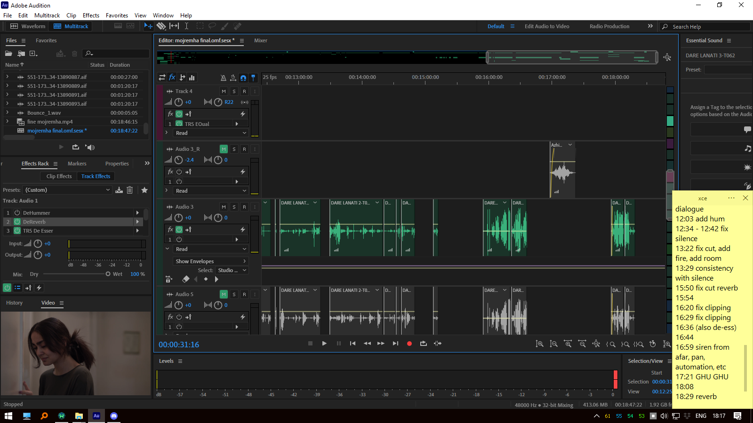Open the Presets (Custom) dropdown
The height and width of the screenshot is (423, 753).
(67, 190)
